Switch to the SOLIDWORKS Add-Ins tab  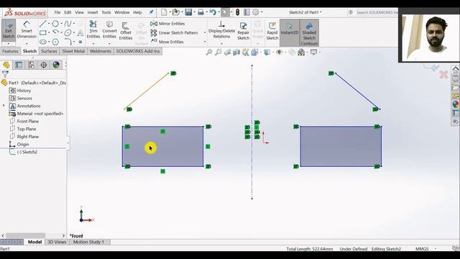pyautogui.click(x=138, y=51)
